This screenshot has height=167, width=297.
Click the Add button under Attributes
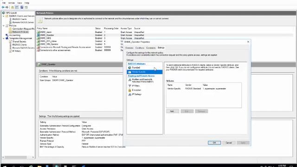[173, 111]
